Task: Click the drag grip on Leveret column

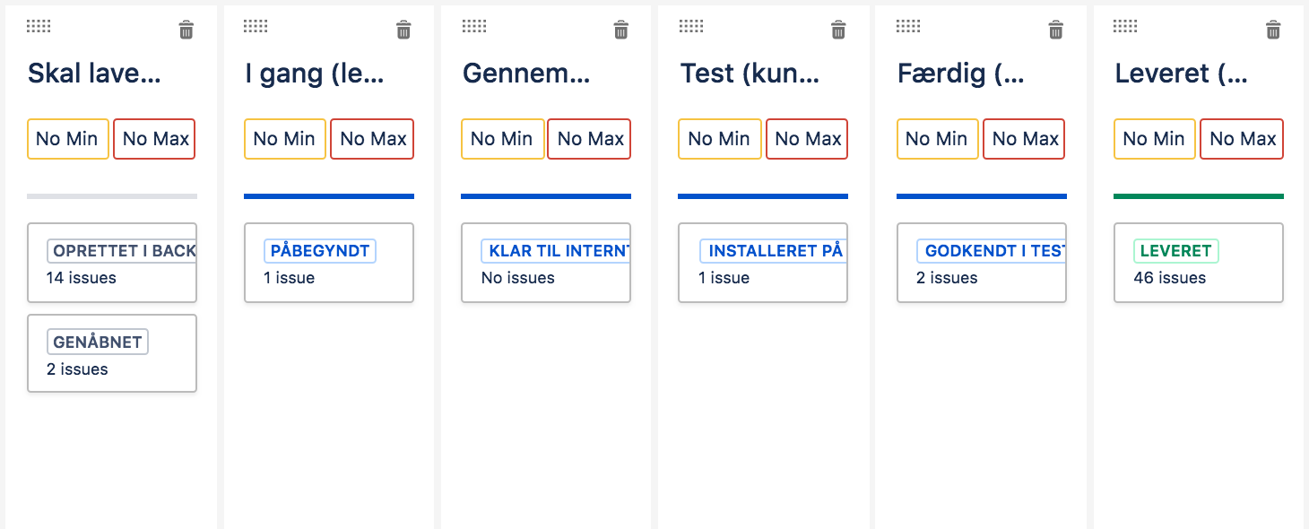Action: (x=1125, y=26)
